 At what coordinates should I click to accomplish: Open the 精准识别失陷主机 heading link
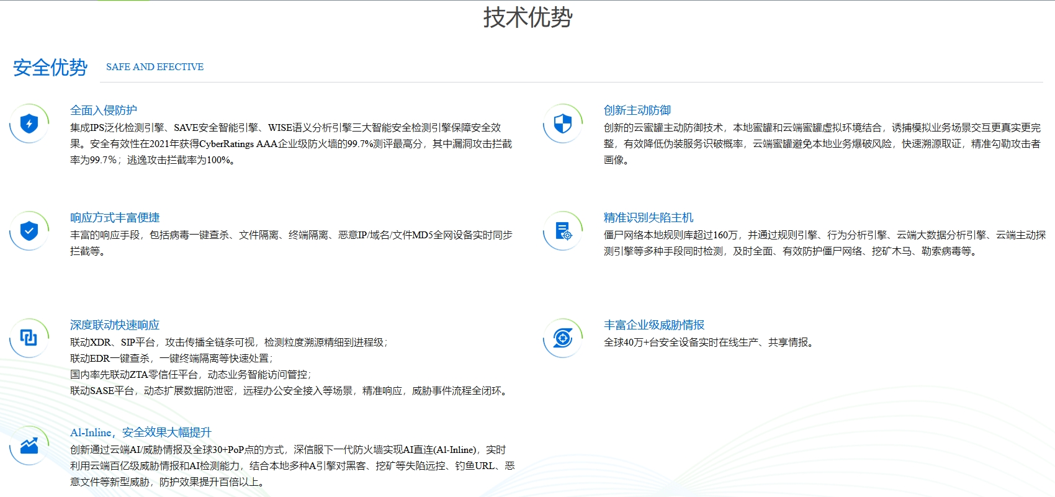coord(649,218)
